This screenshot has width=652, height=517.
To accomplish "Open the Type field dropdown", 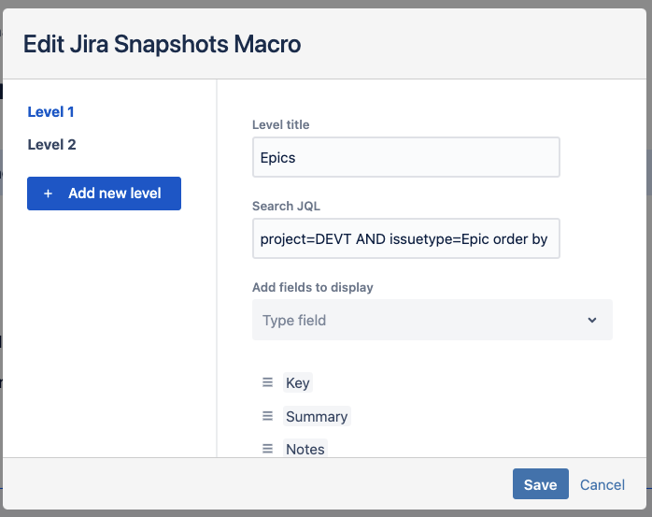I will pyautogui.click(x=432, y=320).
